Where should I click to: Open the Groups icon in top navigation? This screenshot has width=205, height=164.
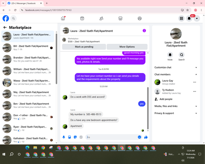point(139,18)
